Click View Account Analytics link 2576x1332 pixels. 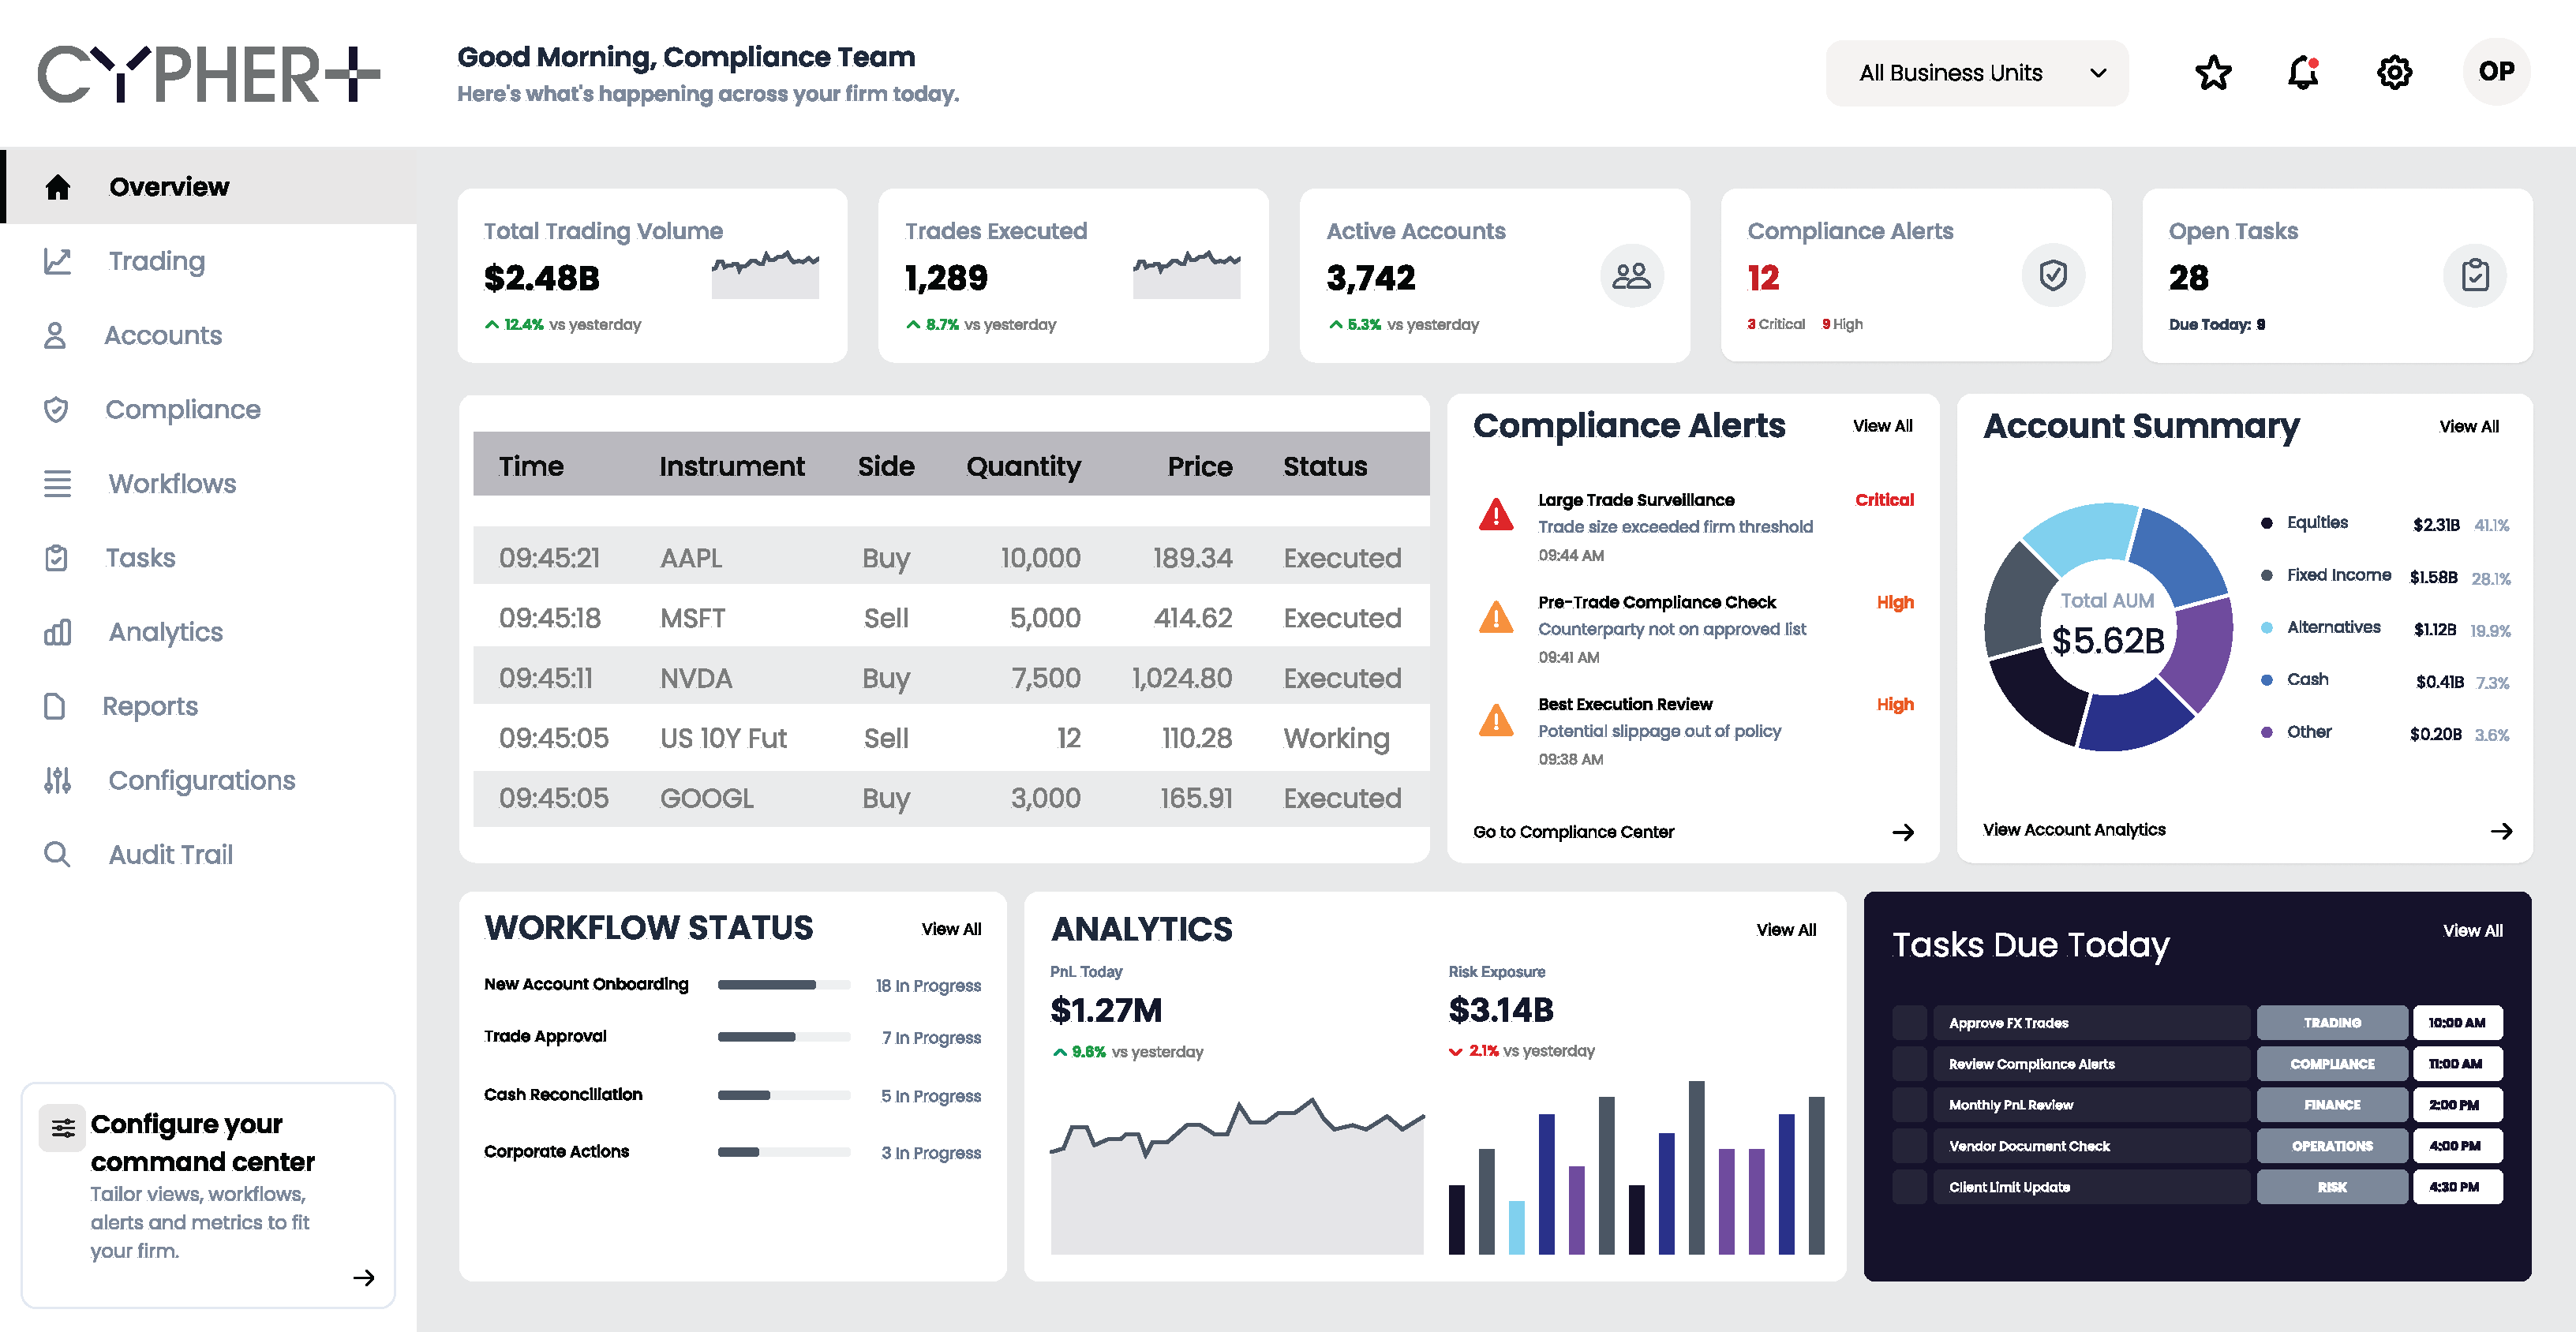2074,830
